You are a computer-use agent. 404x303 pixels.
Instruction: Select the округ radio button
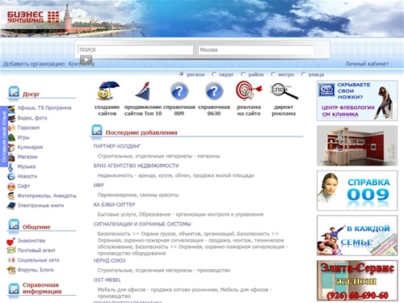coord(214,74)
